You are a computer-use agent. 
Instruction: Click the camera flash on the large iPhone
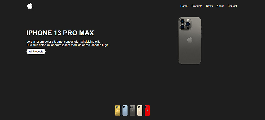tap(188, 20)
